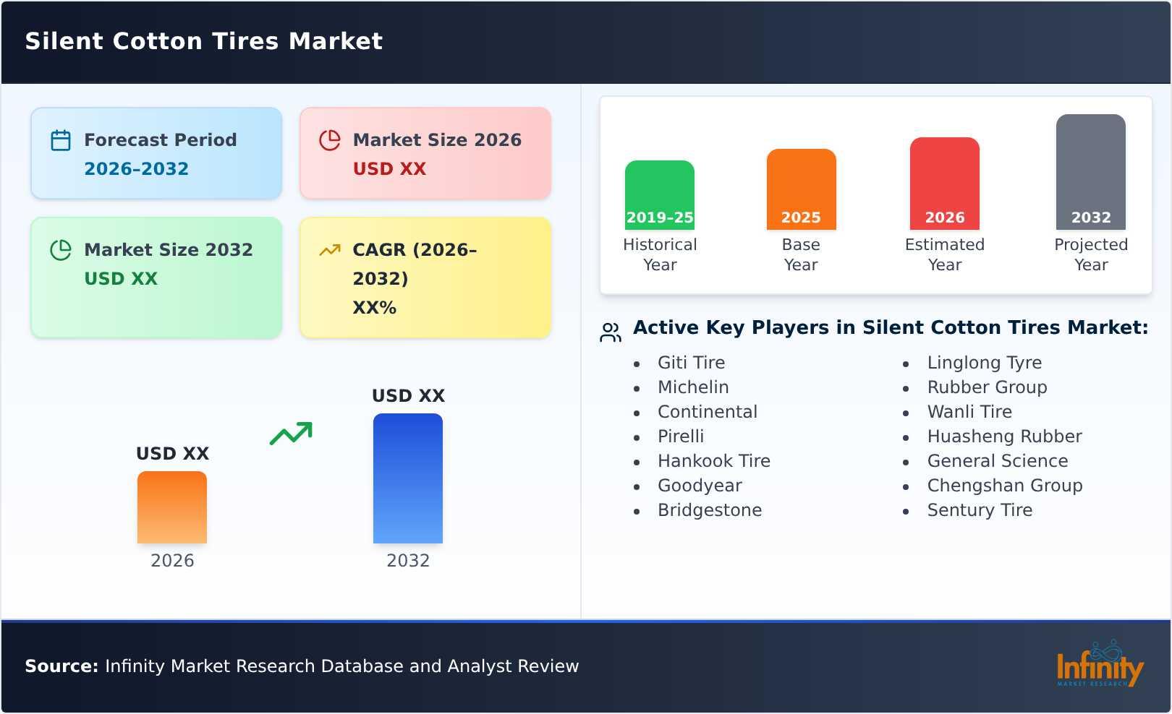Click Bridgestone in the players list
1172x714 pixels.
(710, 509)
